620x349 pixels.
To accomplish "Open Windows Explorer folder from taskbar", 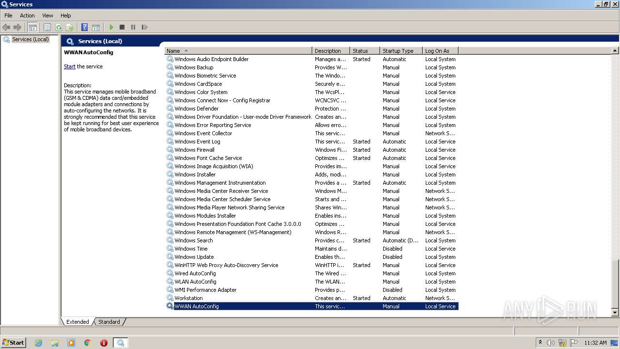I will (x=55, y=343).
